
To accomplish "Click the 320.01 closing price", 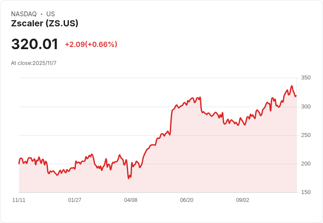I will pos(35,44).
